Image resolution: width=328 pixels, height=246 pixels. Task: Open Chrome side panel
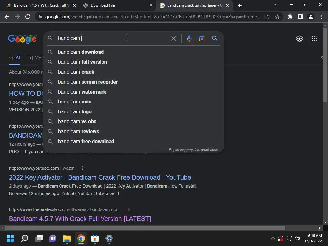click(300, 17)
